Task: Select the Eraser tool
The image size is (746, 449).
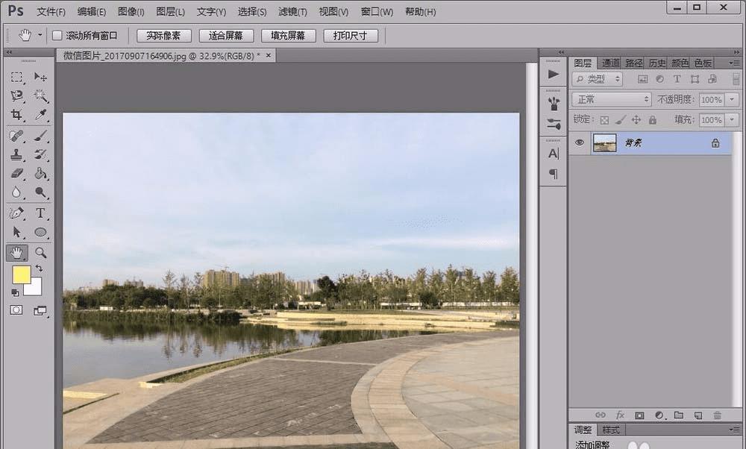Action: (16, 173)
